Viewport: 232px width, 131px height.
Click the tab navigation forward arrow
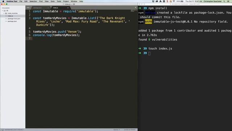click(x=29, y=8)
